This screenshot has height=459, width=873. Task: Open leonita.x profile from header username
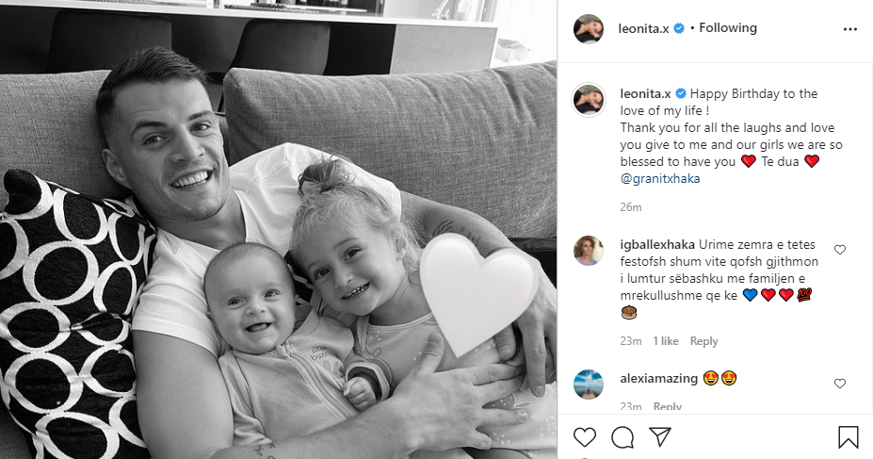click(x=643, y=28)
